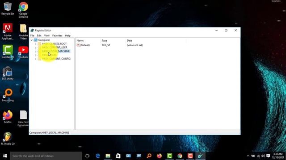
Task: Expand HKEY_CURRENT_USER node arrow
Action: tap(35, 48)
